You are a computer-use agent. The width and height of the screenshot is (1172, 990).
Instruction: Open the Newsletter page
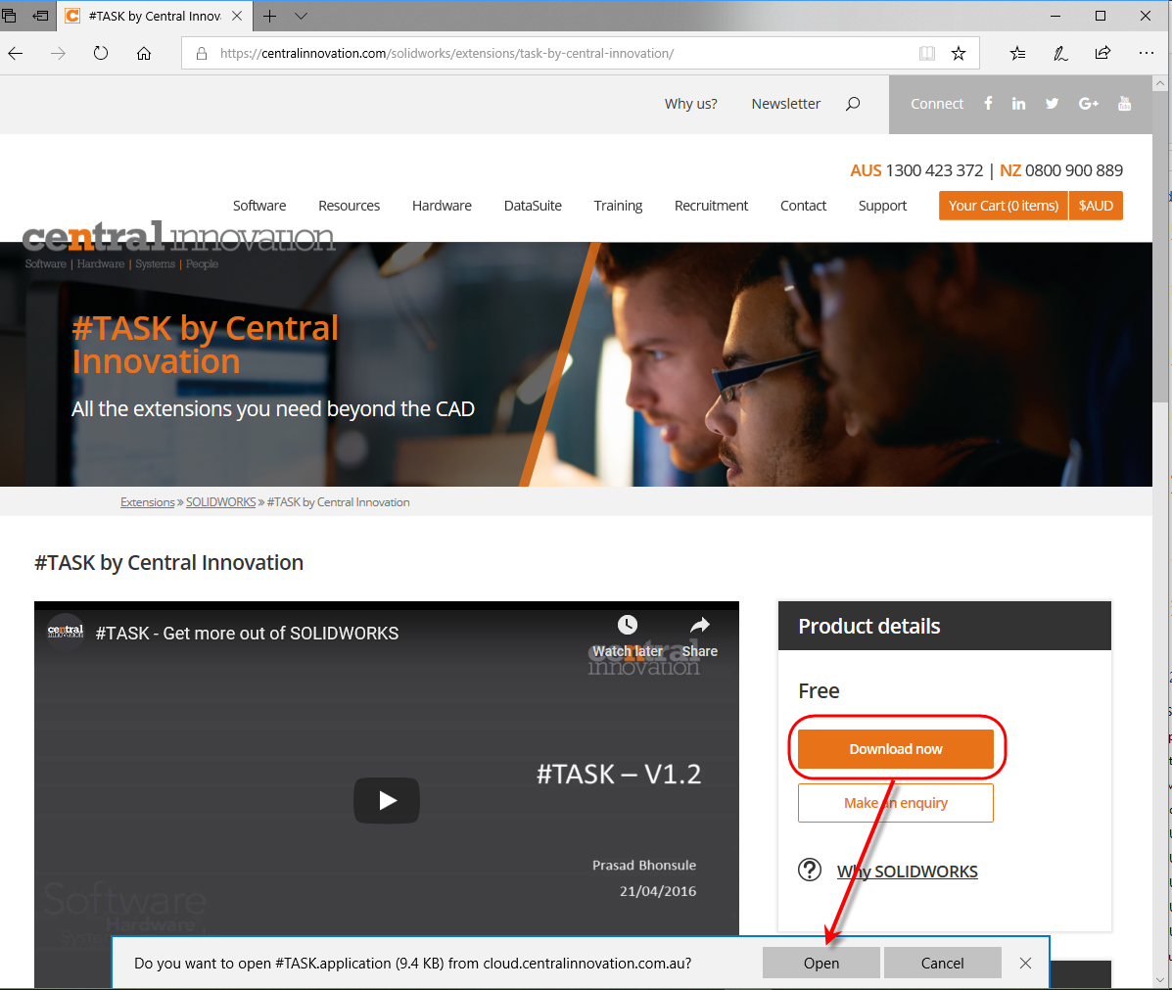pos(785,104)
